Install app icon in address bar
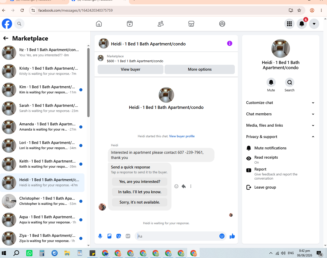 [291, 10]
